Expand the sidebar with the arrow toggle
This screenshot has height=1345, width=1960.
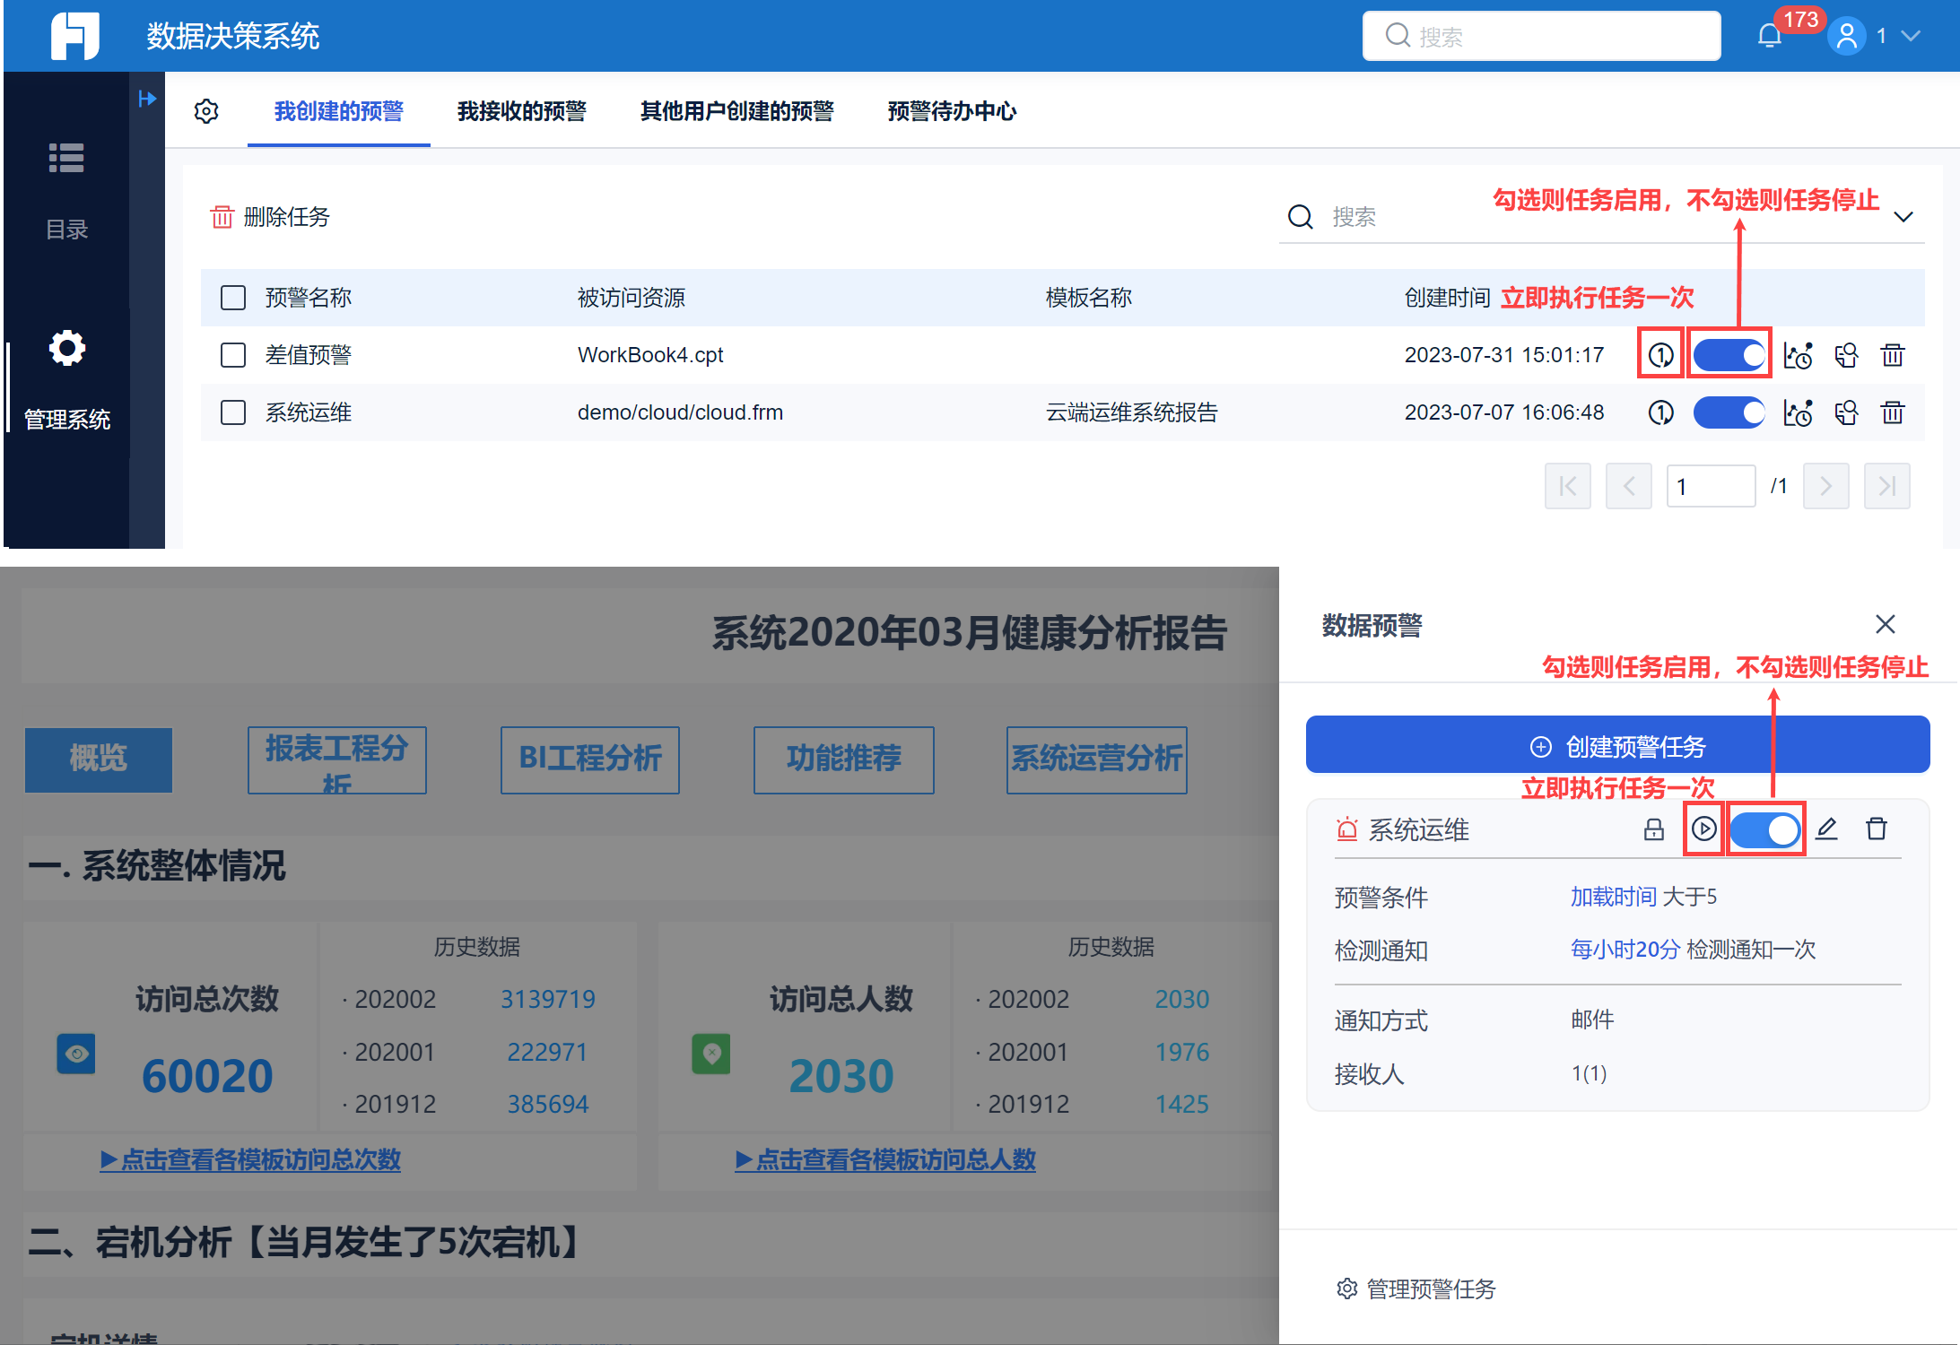[147, 99]
